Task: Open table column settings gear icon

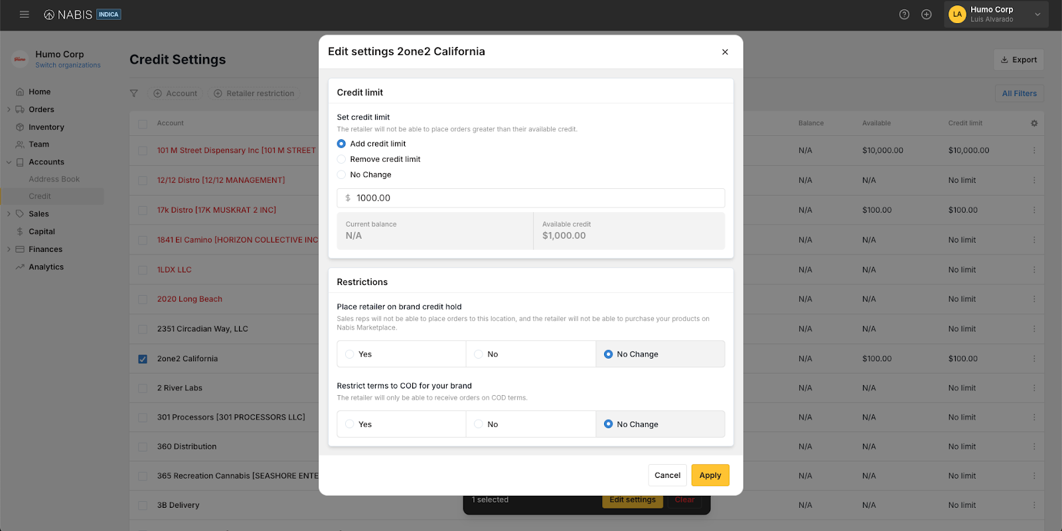Action: (1034, 123)
